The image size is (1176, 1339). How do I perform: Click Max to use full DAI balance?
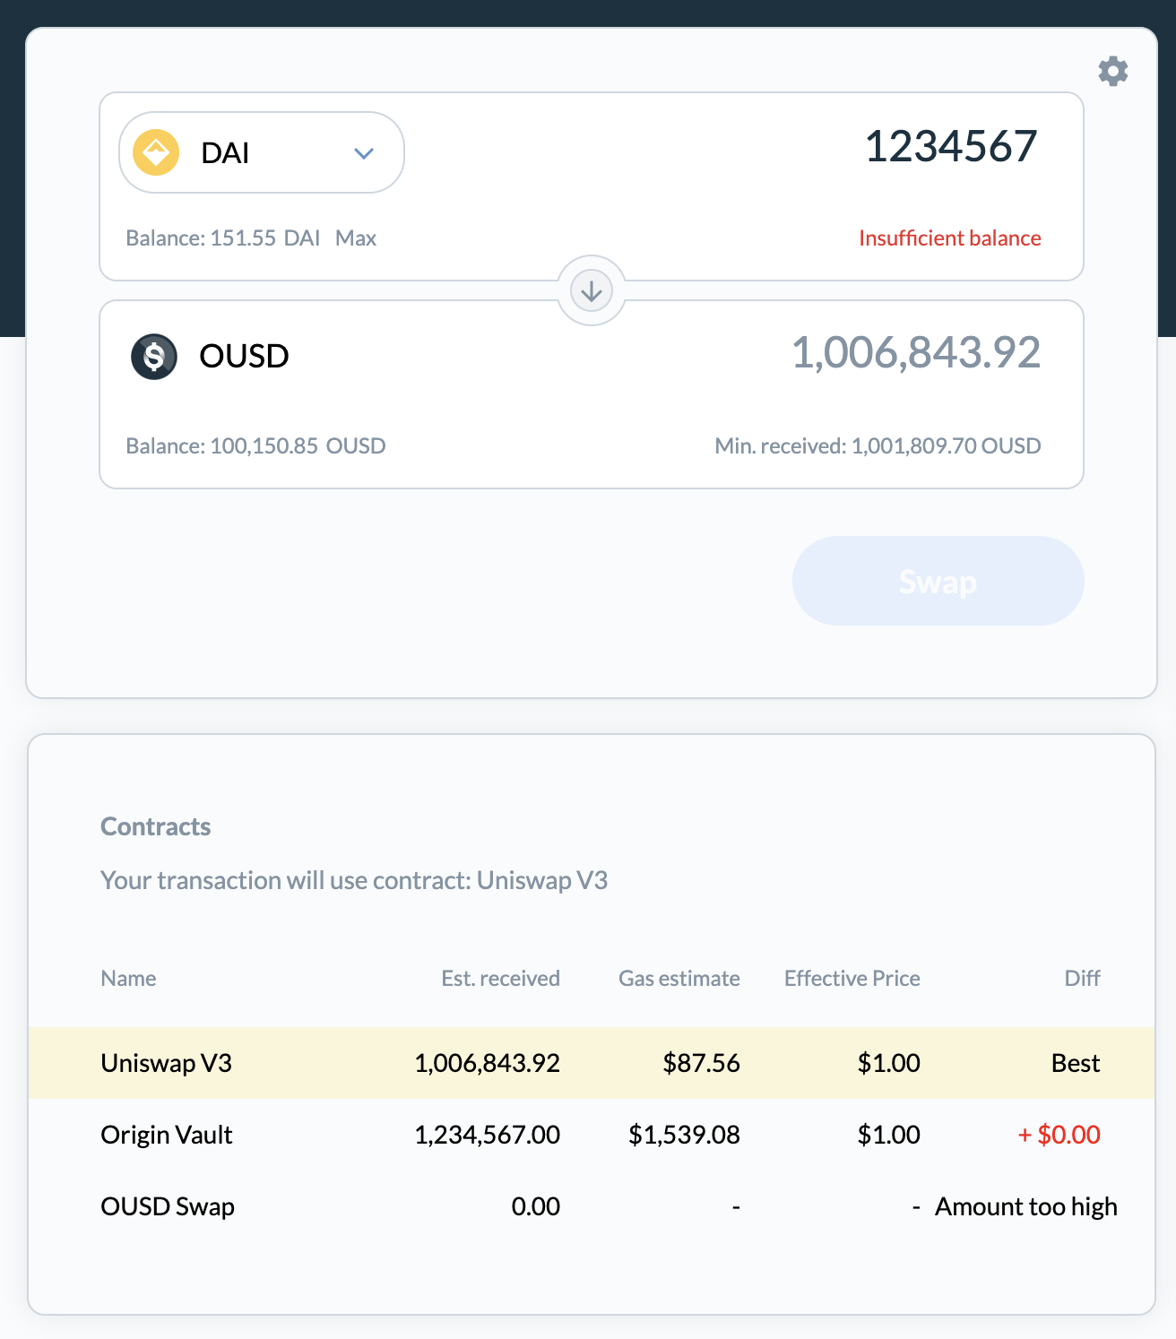pyautogui.click(x=356, y=238)
